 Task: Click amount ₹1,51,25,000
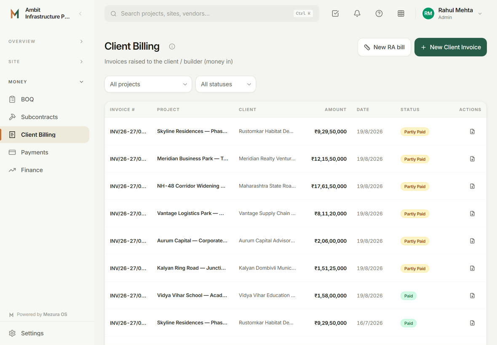tap(330, 268)
